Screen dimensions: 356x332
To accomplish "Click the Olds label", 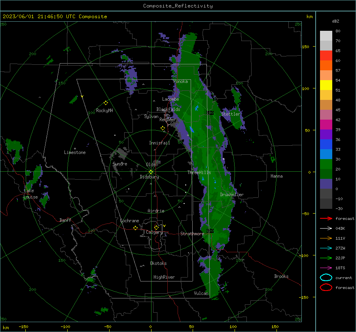I will coord(151,165).
